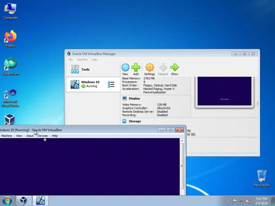
Task: Open View menu in the running VM window
Action: pos(19,136)
